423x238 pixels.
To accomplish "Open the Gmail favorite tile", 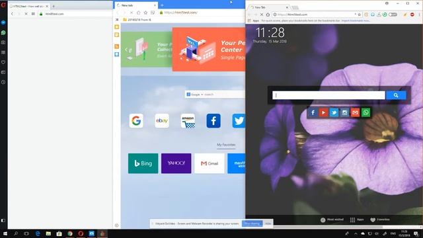I will (x=210, y=163).
